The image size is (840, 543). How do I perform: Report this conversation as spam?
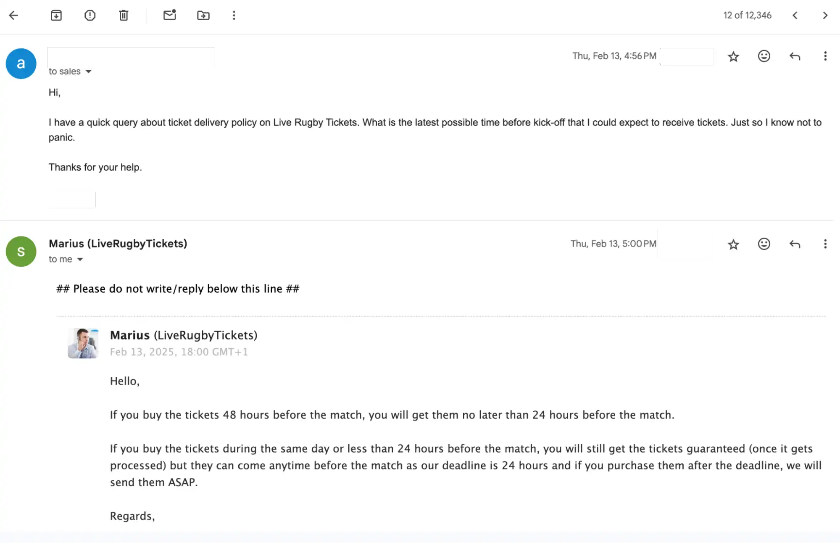tap(90, 16)
